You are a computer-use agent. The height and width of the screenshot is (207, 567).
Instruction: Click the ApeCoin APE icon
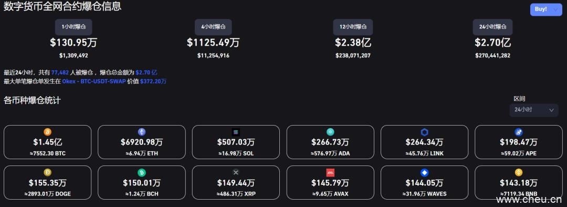pyautogui.click(x=519, y=132)
